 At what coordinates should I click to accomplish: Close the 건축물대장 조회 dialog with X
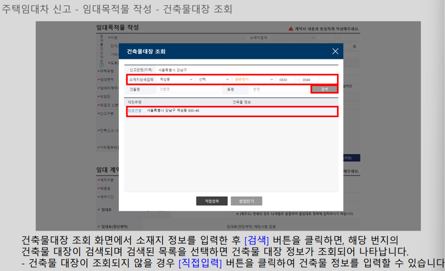point(335,51)
